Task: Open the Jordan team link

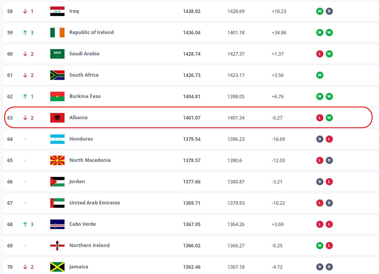Action: click(x=77, y=182)
